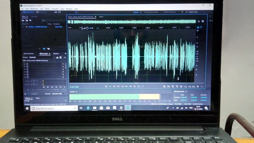
Task: Click the Record button in transport controls
Action: (134, 87)
